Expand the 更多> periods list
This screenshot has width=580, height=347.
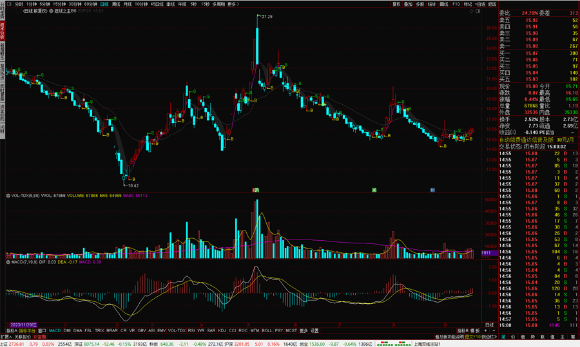233,4
